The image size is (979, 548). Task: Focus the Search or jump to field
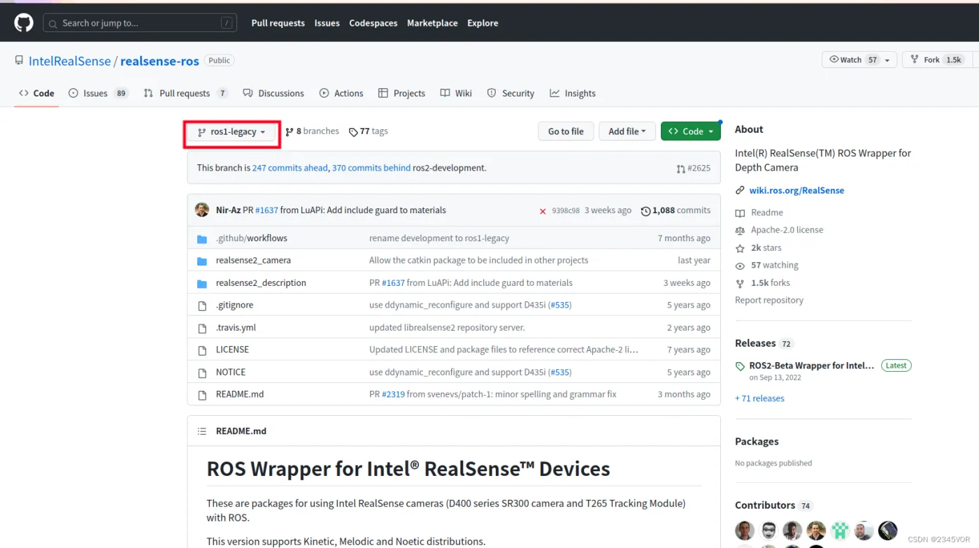[x=140, y=23]
